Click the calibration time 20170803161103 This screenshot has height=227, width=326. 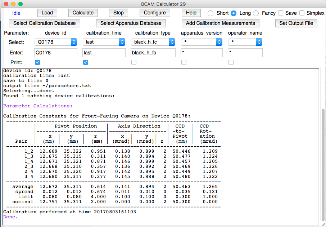[115, 212]
